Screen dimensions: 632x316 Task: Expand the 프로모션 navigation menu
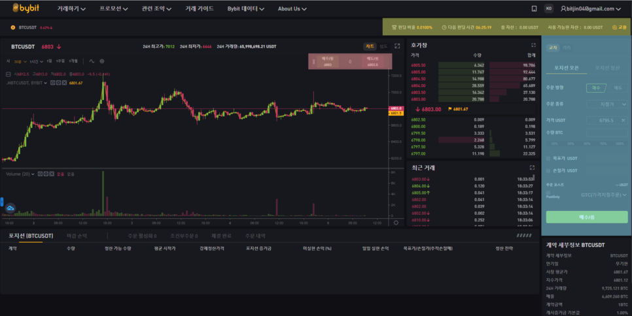[x=114, y=9]
